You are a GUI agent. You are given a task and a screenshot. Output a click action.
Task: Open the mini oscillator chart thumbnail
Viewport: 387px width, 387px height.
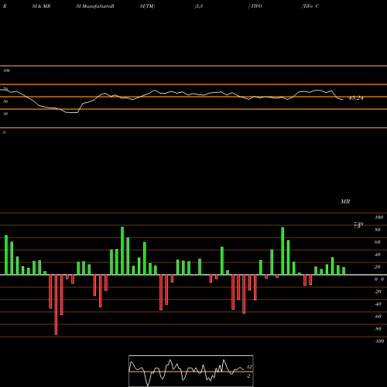pyautogui.click(x=191, y=371)
